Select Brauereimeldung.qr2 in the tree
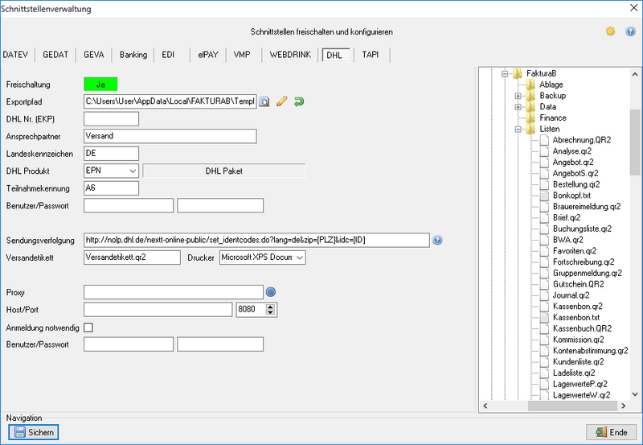 (587, 207)
